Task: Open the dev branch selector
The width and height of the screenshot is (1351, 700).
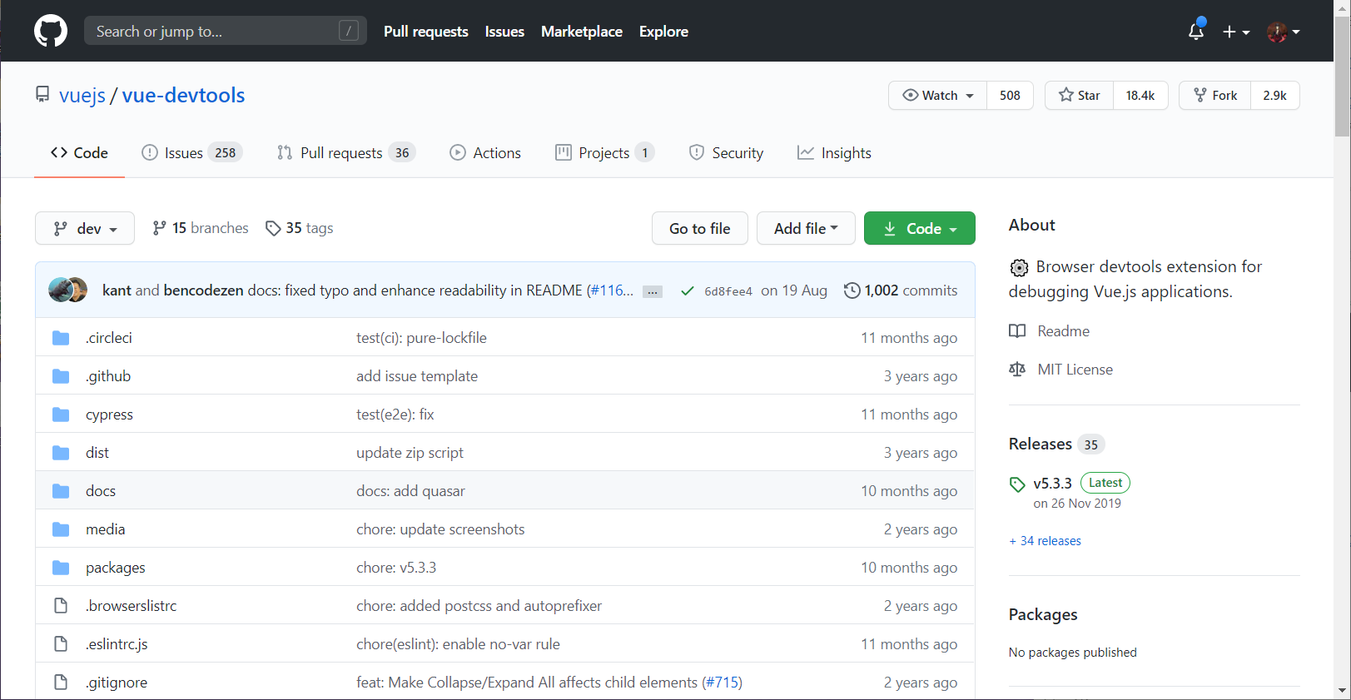Action: tap(85, 228)
